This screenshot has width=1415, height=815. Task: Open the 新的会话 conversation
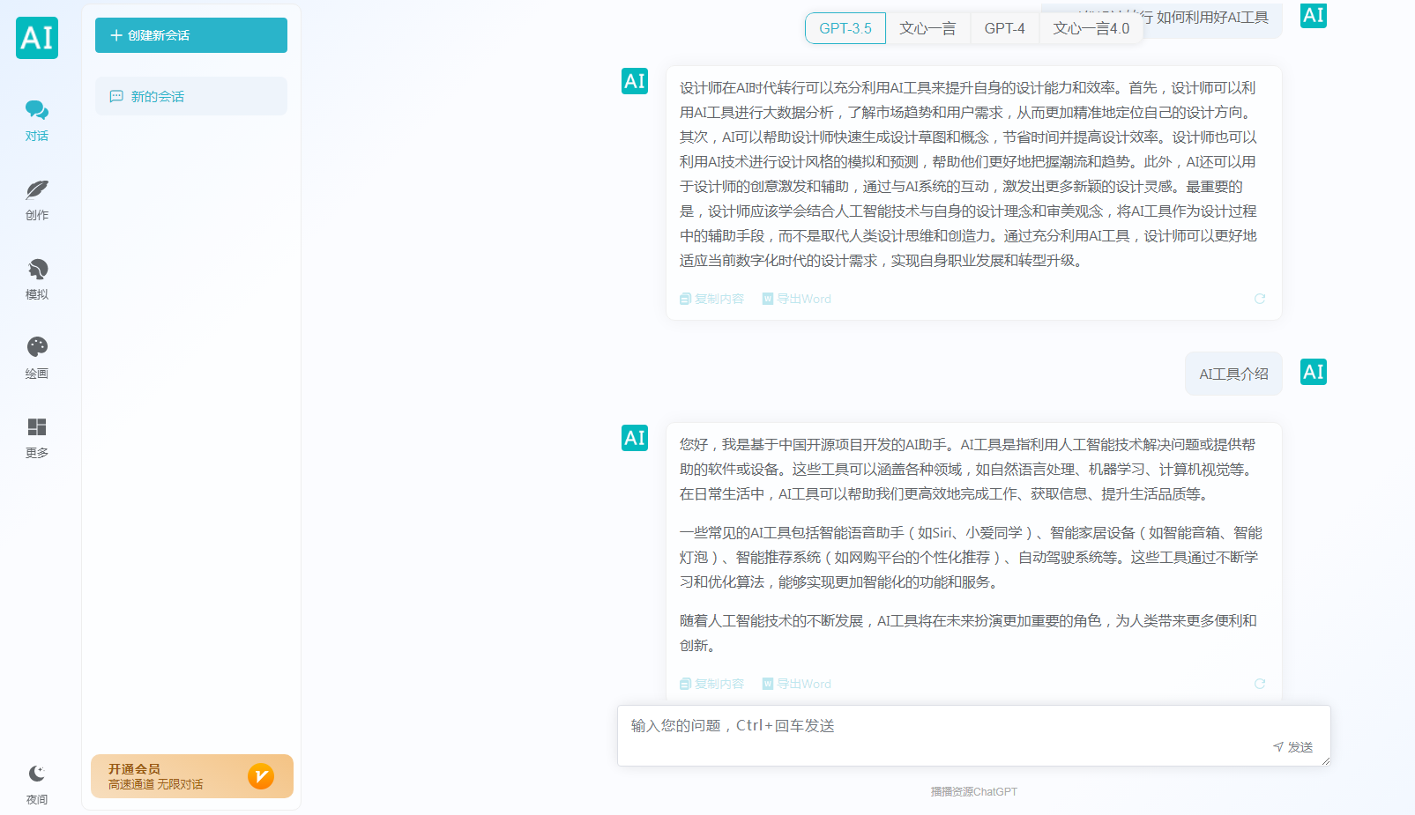(x=190, y=95)
